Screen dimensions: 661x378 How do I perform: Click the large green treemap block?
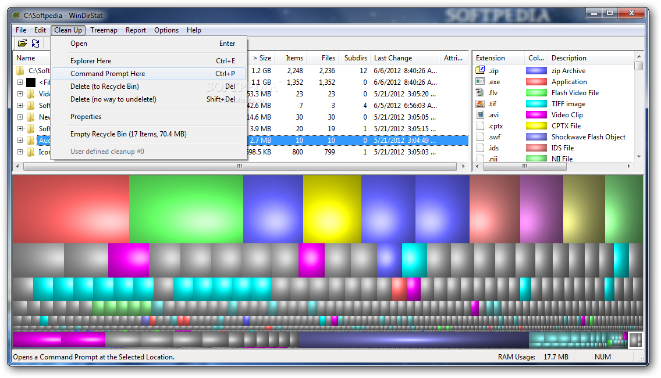click(x=186, y=209)
